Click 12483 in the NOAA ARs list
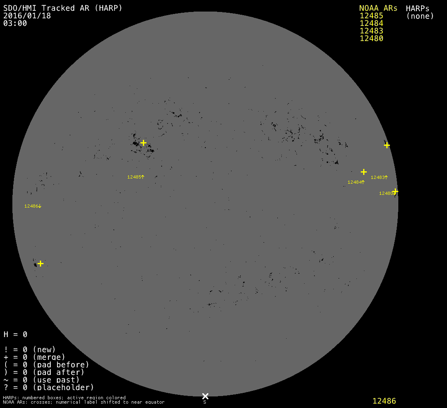The width and height of the screenshot is (447, 408). coord(371,31)
